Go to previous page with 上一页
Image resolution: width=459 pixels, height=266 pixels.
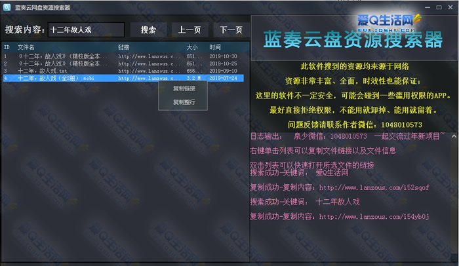tap(190, 29)
